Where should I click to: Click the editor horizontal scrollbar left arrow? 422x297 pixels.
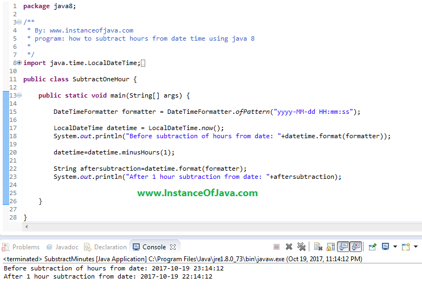coord(27,227)
